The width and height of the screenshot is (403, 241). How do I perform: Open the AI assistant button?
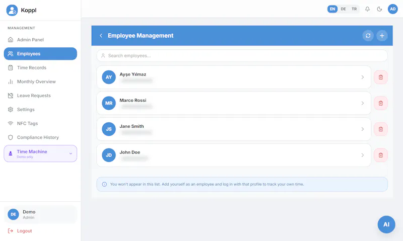point(386,224)
